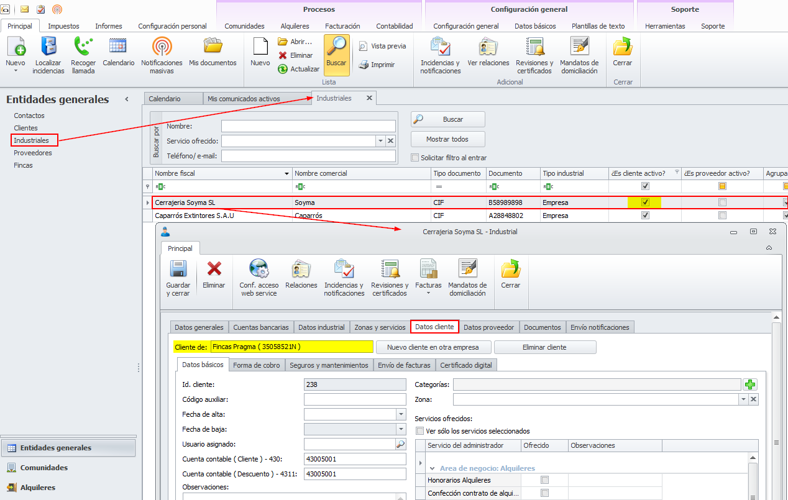
Task: Click Cerrar in the Industrial window ribbon
Action: 510,275
